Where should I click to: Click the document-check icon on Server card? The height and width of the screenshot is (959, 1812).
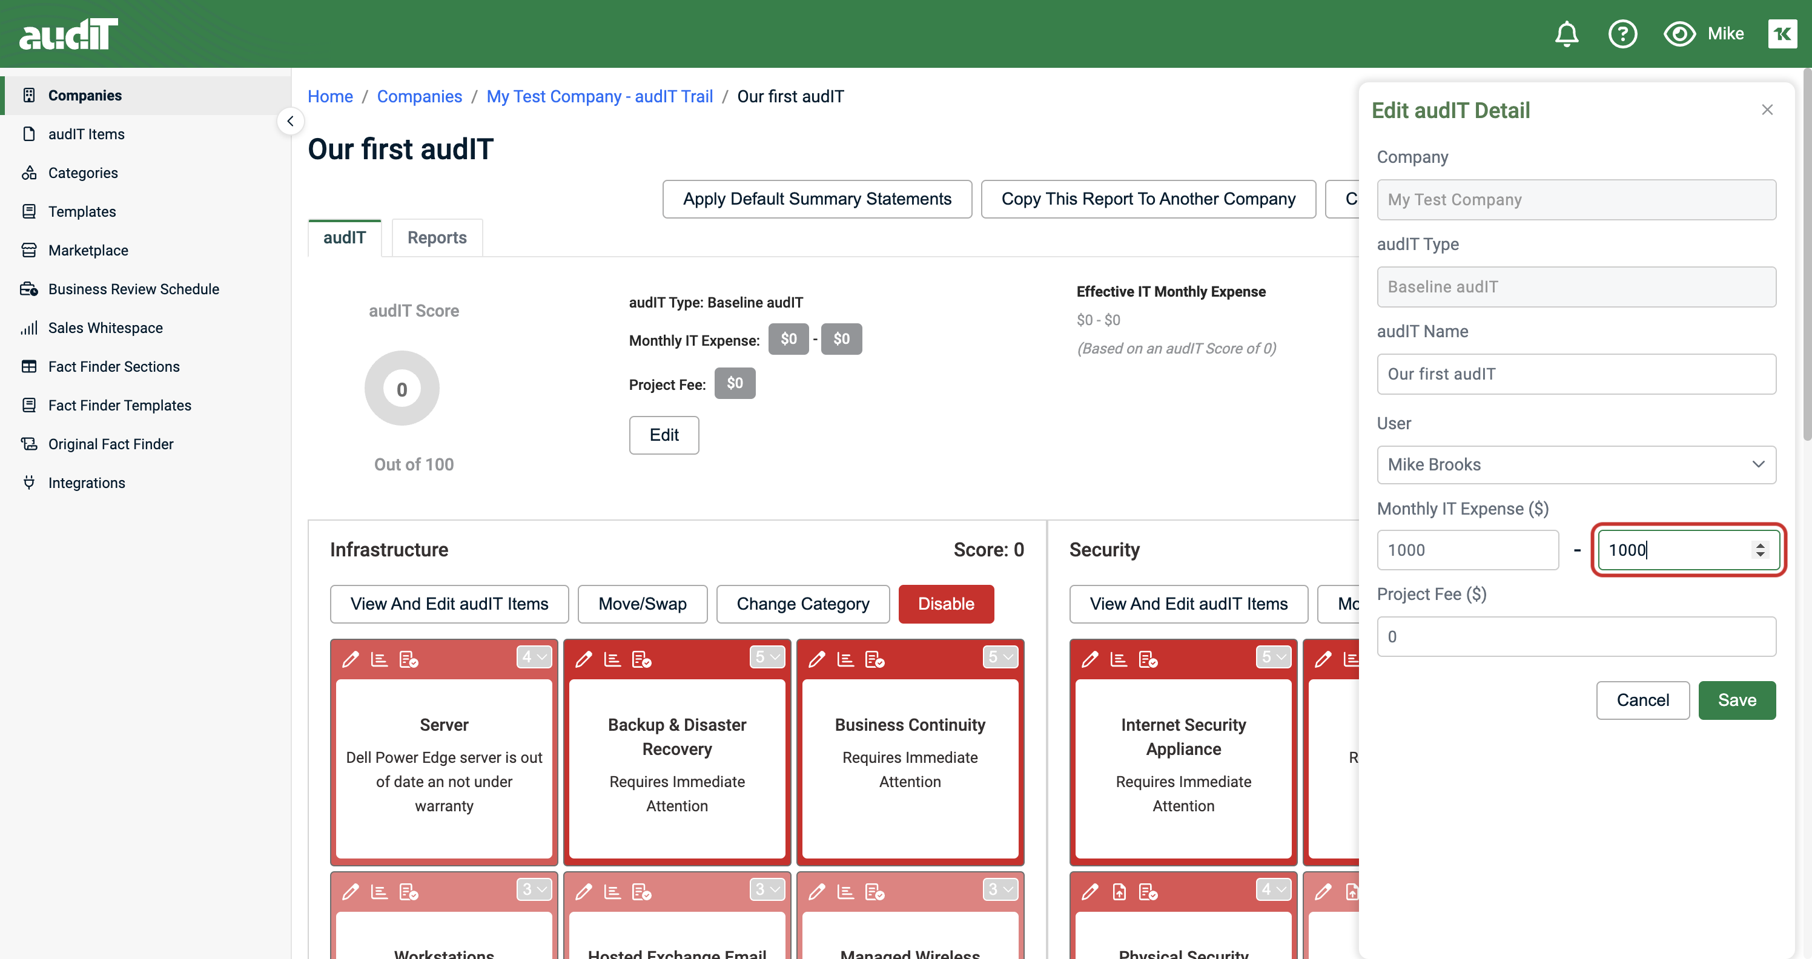point(409,659)
